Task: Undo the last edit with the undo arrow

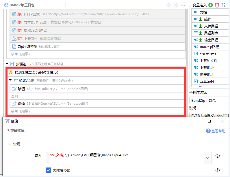Action: click(169, 5)
